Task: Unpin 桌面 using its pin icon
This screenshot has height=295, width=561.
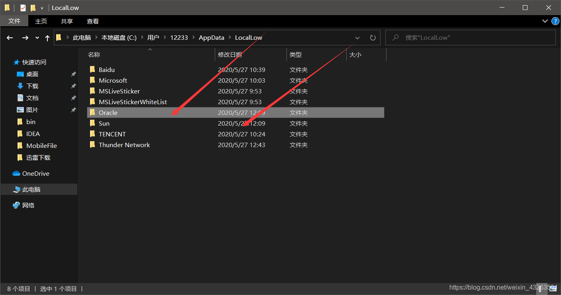Action: coord(73,74)
